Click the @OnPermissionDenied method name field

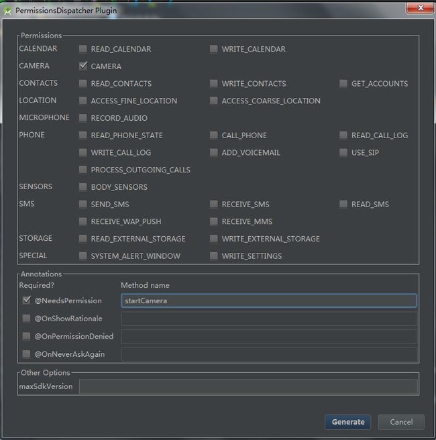(269, 337)
